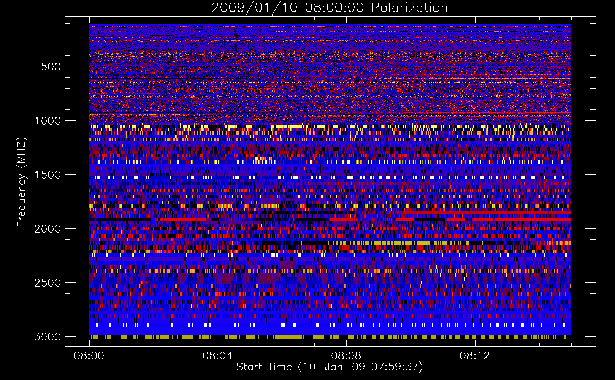Viewport: 615px width, 380px height.
Task: Click the 'Frequency (MHZ)' axis label
Action: pyautogui.click(x=22, y=183)
